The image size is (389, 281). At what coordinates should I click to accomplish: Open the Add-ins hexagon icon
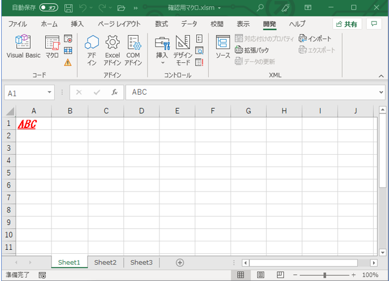[92, 50]
